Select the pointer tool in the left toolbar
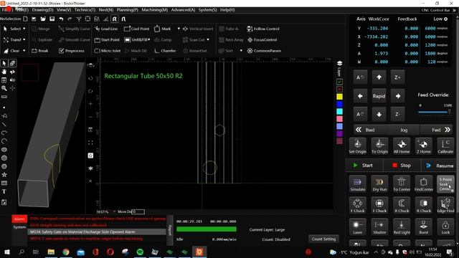The width and height of the screenshot is (459, 258). click(x=4, y=63)
